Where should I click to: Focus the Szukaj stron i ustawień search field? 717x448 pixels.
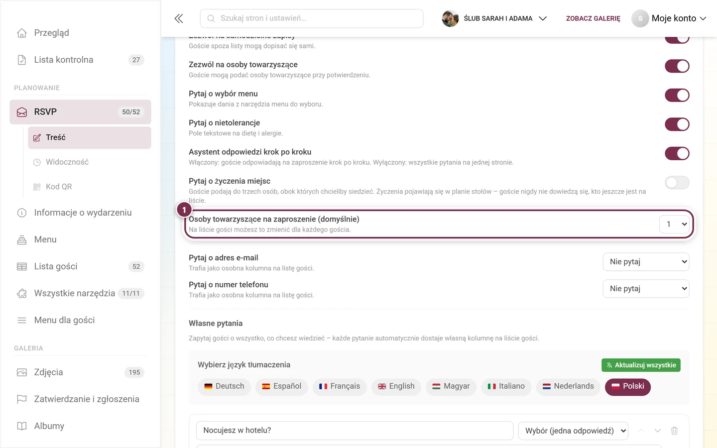pyautogui.click(x=312, y=18)
